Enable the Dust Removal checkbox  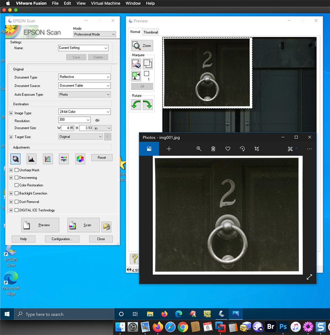pos(16,202)
